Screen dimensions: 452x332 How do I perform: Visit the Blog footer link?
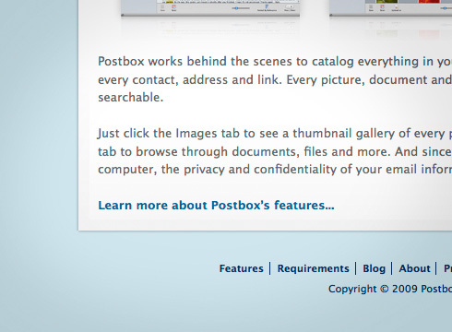[374, 268]
